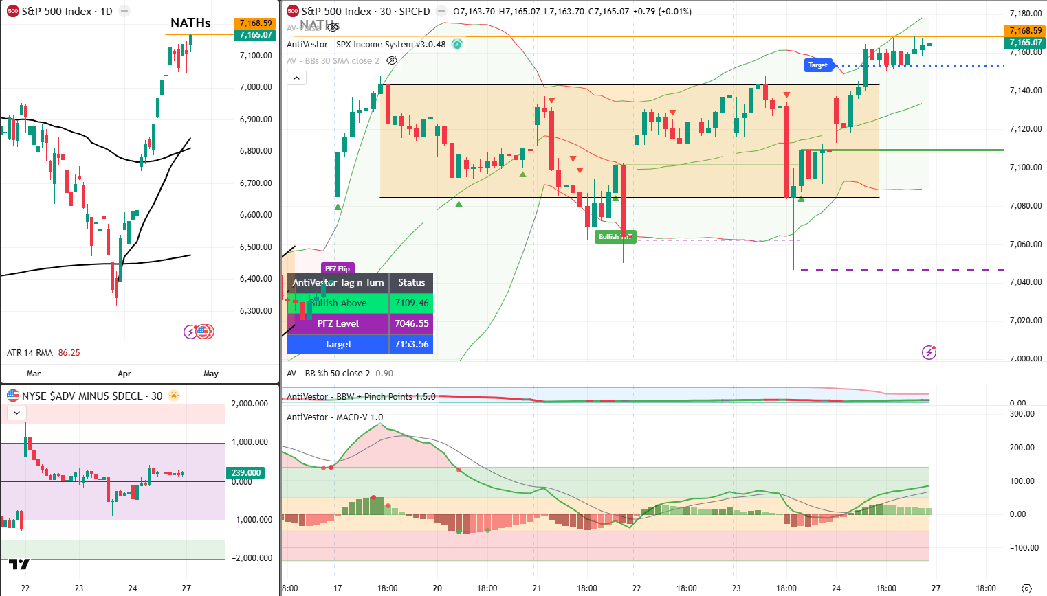Click the 500 badge icon on the 30-minute chart header

[291, 11]
